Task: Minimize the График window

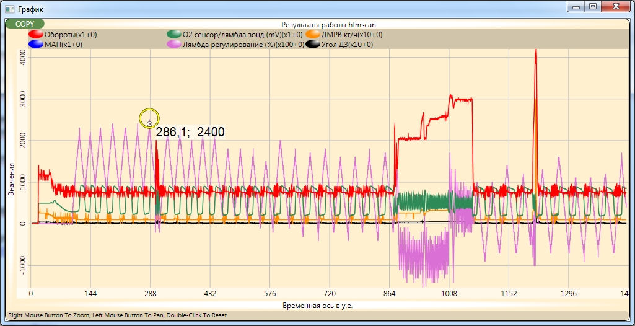Action: [x=576, y=7]
